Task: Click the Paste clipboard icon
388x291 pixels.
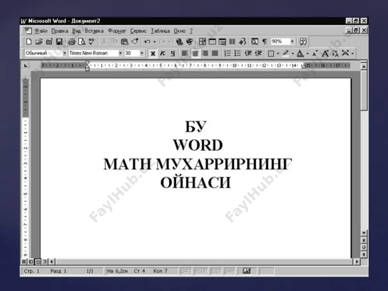Action: pyautogui.click(x=124, y=42)
